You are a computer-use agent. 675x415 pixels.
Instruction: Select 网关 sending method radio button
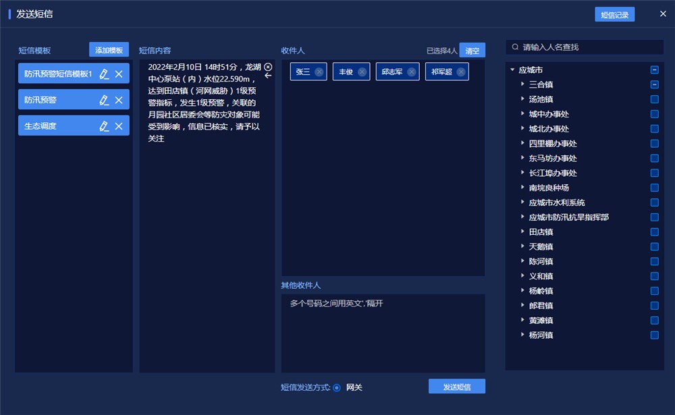tap(337, 387)
